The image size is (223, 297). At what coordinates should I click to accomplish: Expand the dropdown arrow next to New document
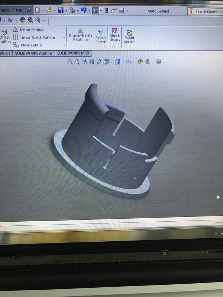(43, 10)
